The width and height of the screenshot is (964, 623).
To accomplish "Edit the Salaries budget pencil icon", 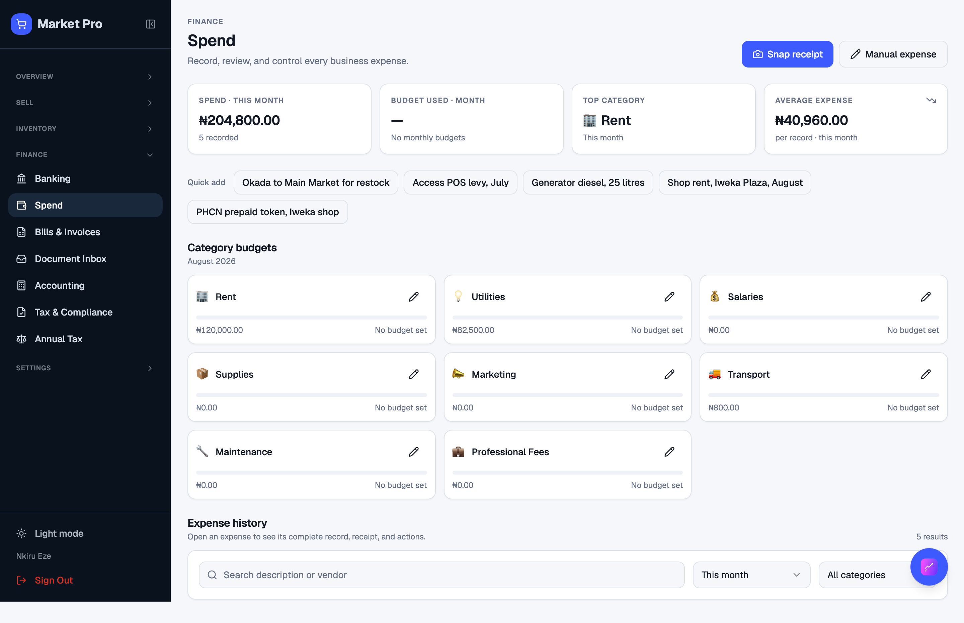I will pos(926,296).
